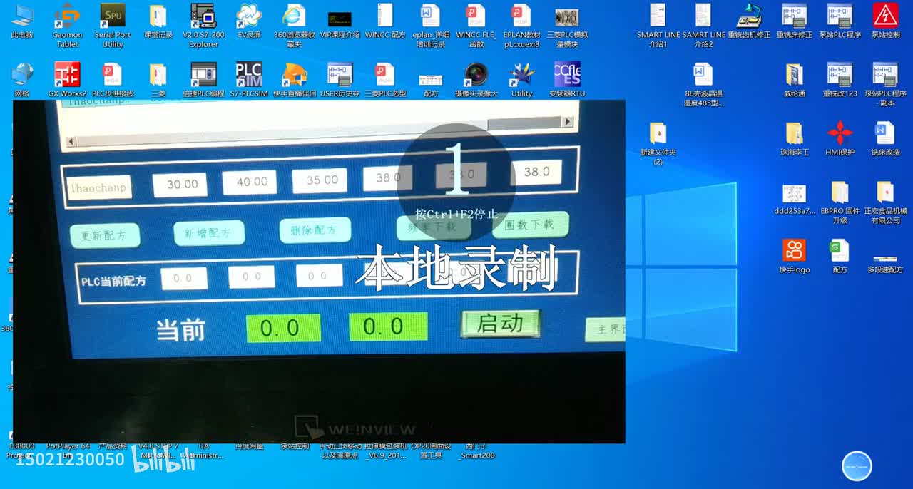Open 新建文件夹 (2) folder
The width and height of the screenshot is (913, 489).
658,143
